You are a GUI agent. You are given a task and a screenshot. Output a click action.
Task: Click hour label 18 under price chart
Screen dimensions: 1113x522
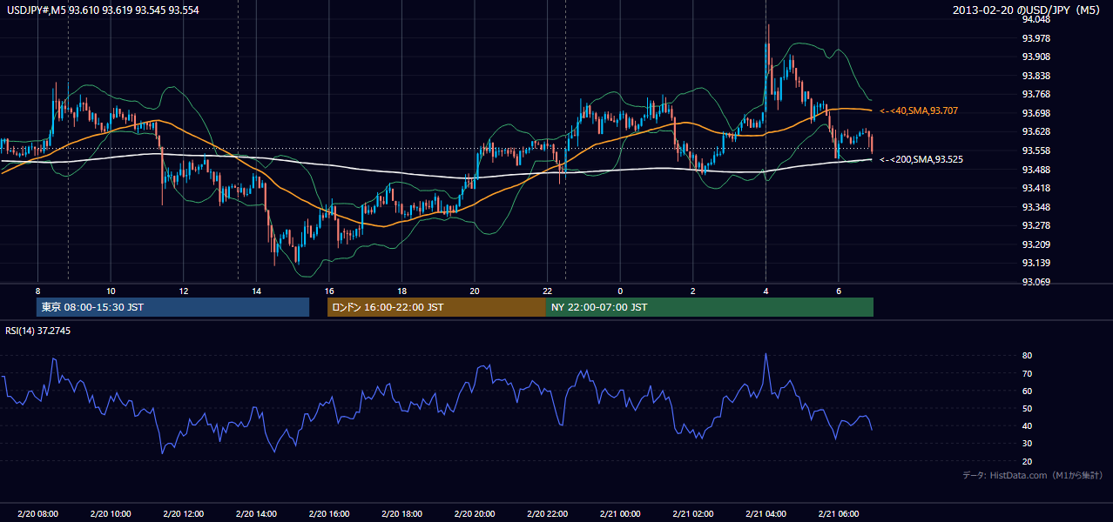tap(401, 290)
